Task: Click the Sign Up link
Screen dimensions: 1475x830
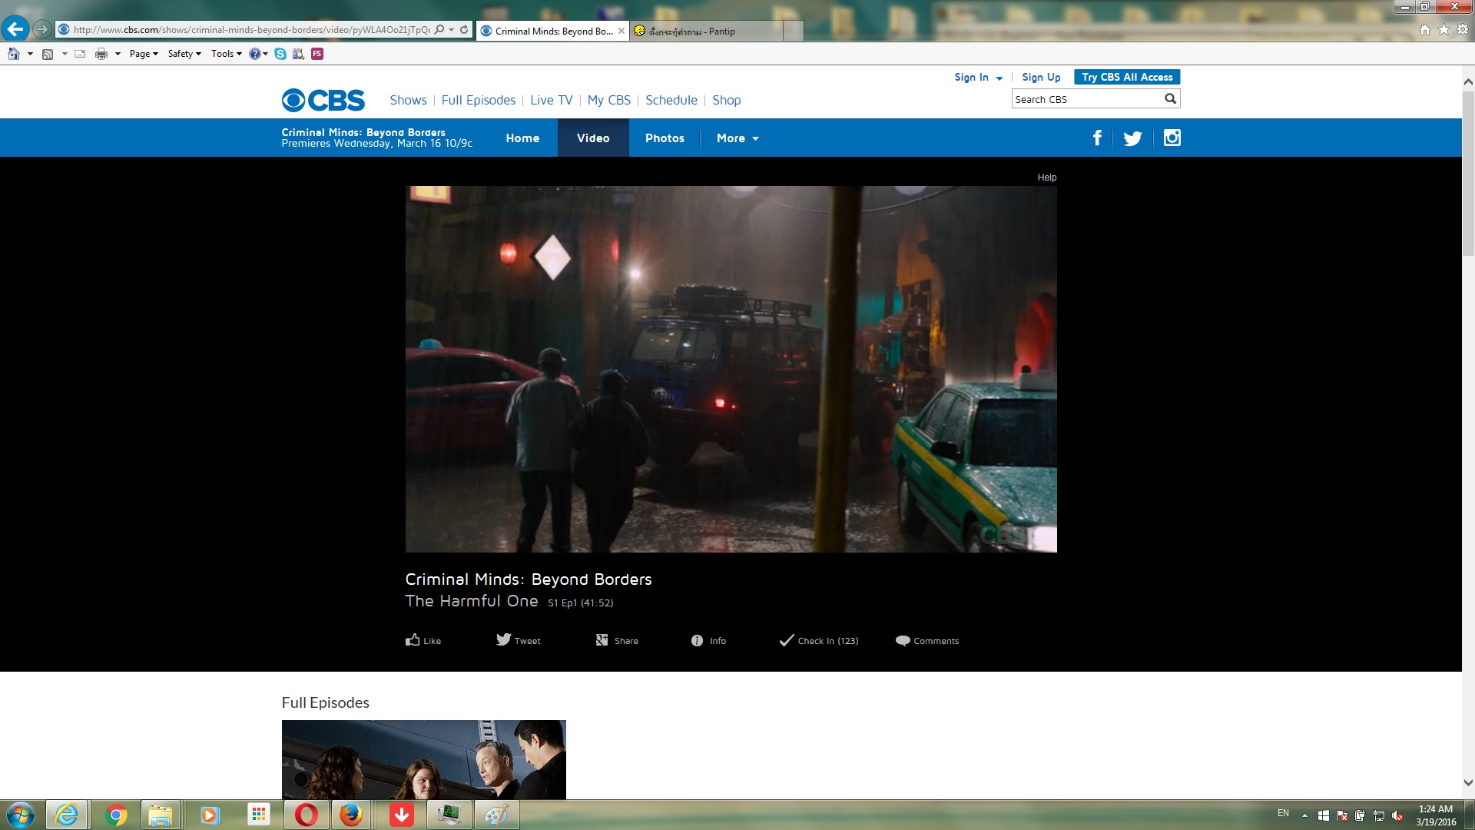Action: coord(1041,78)
